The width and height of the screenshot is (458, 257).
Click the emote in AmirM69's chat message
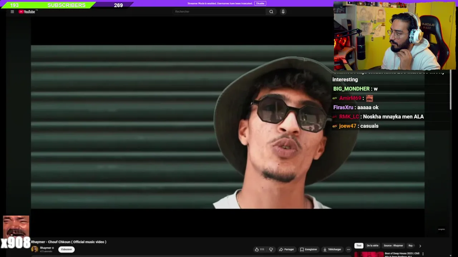(369, 98)
